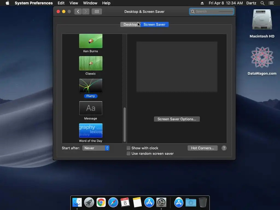Open Notes icon in the Dock

tap(137, 202)
